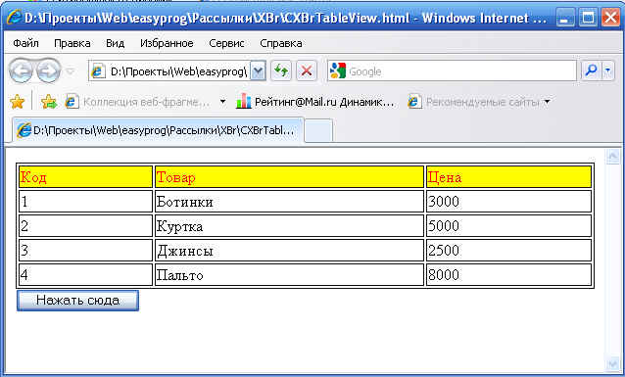Click the Internet Explorer title bar icon
This screenshot has height=377, width=625.
click(14, 18)
